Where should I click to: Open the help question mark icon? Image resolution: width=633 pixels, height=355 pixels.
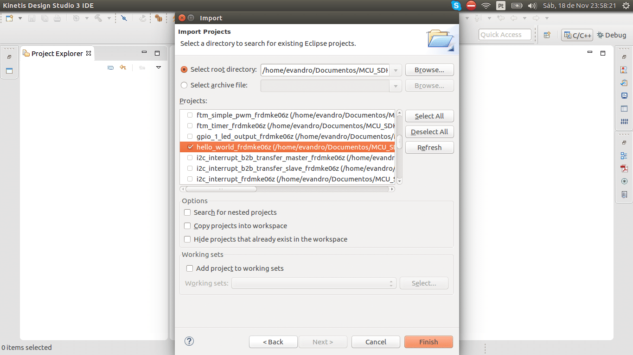[189, 341]
